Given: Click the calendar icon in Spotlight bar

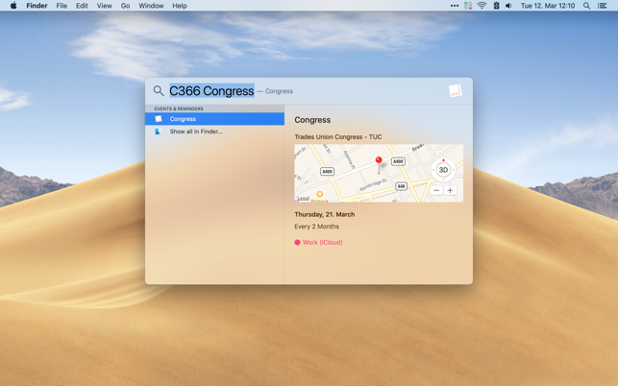Looking at the screenshot, I should click(x=456, y=90).
